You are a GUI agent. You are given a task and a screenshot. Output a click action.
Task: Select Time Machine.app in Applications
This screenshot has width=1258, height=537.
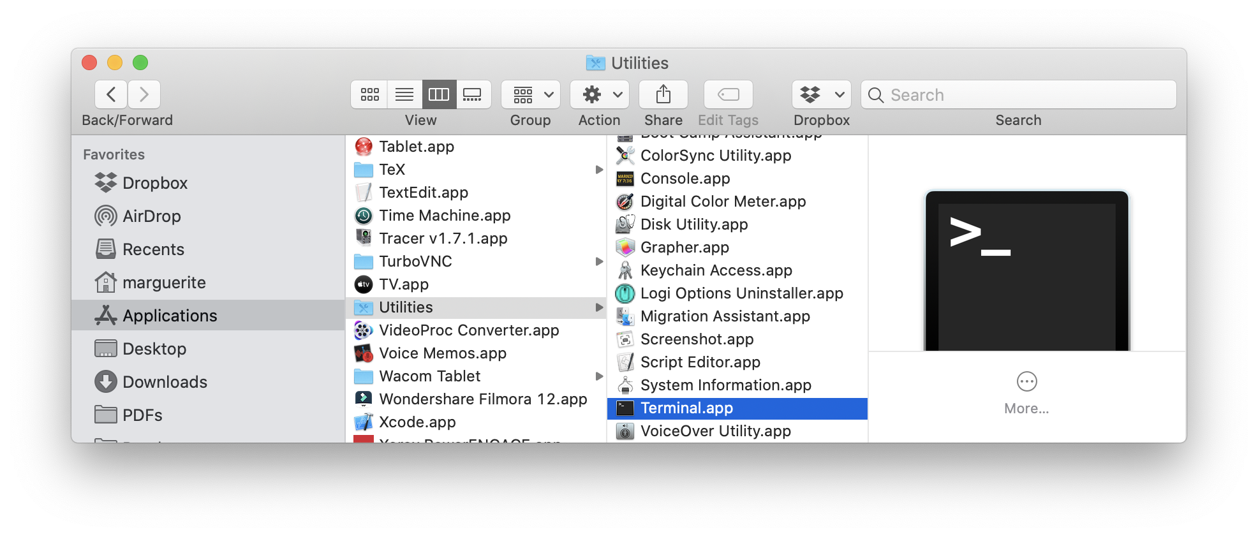(x=445, y=216)
